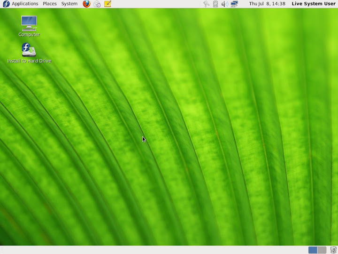
Task: Open the Live System User menu
Action: coord(314,4)
